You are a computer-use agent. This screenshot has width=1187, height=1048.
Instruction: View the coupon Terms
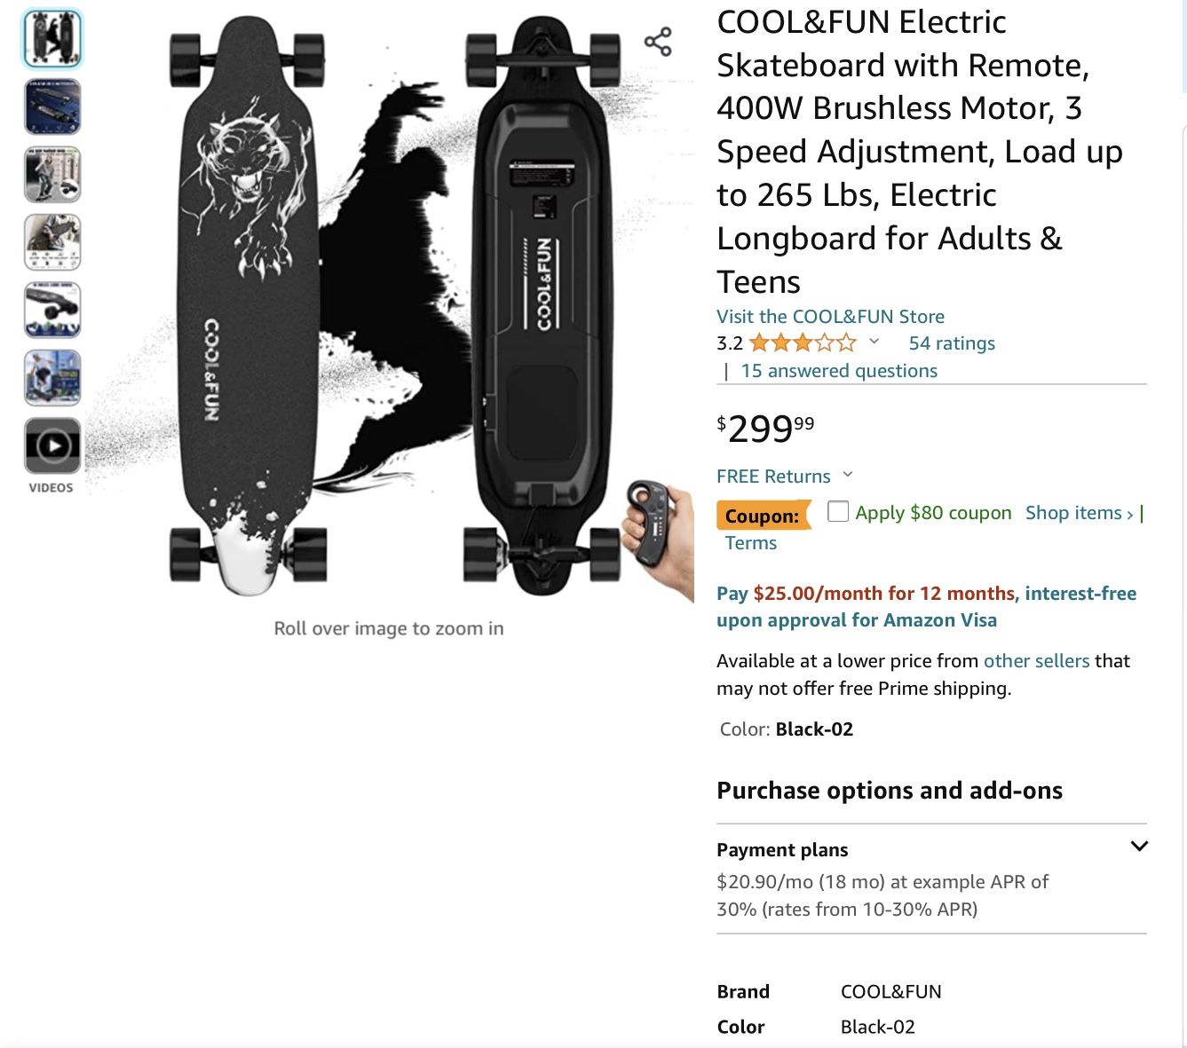coord(750,542)
